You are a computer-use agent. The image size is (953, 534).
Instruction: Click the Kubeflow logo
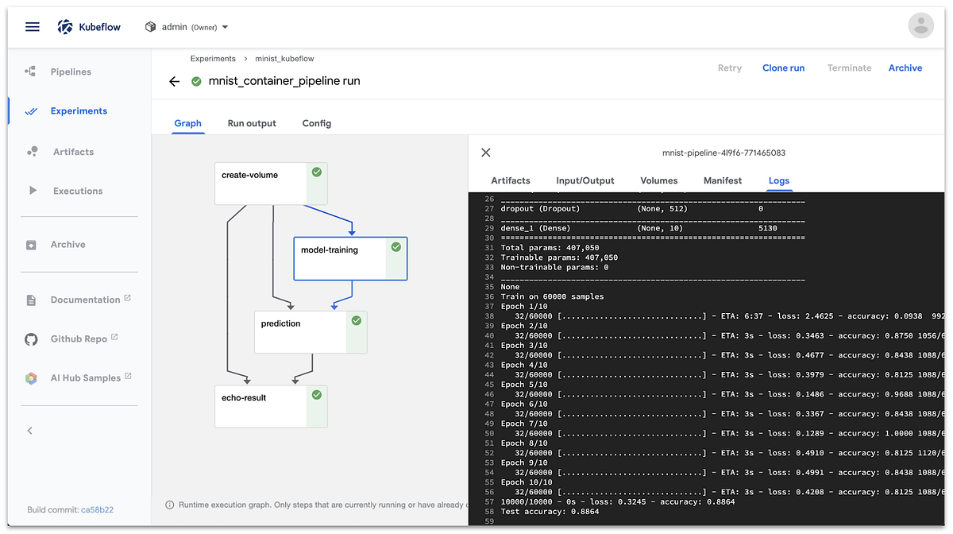(88, 25)
